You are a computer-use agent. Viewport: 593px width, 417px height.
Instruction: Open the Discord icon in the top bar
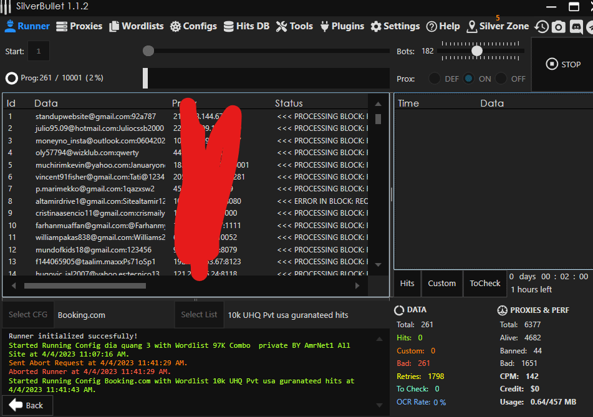point(576,27)
